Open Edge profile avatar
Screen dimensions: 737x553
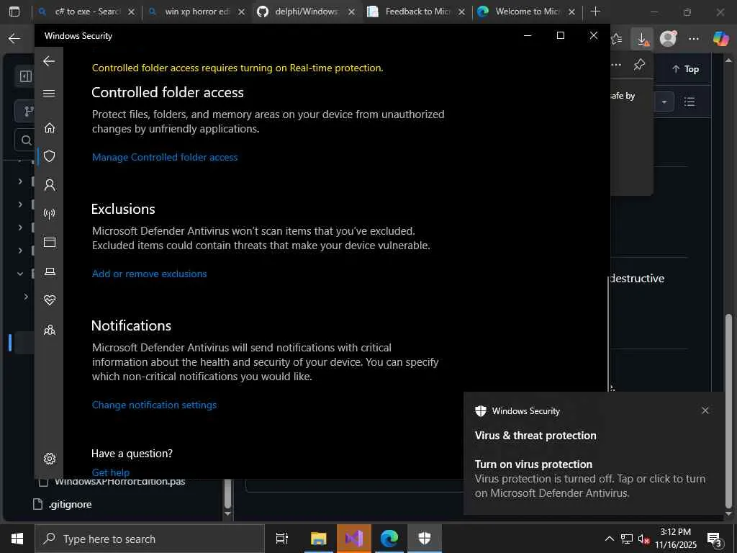coord(668,39)
